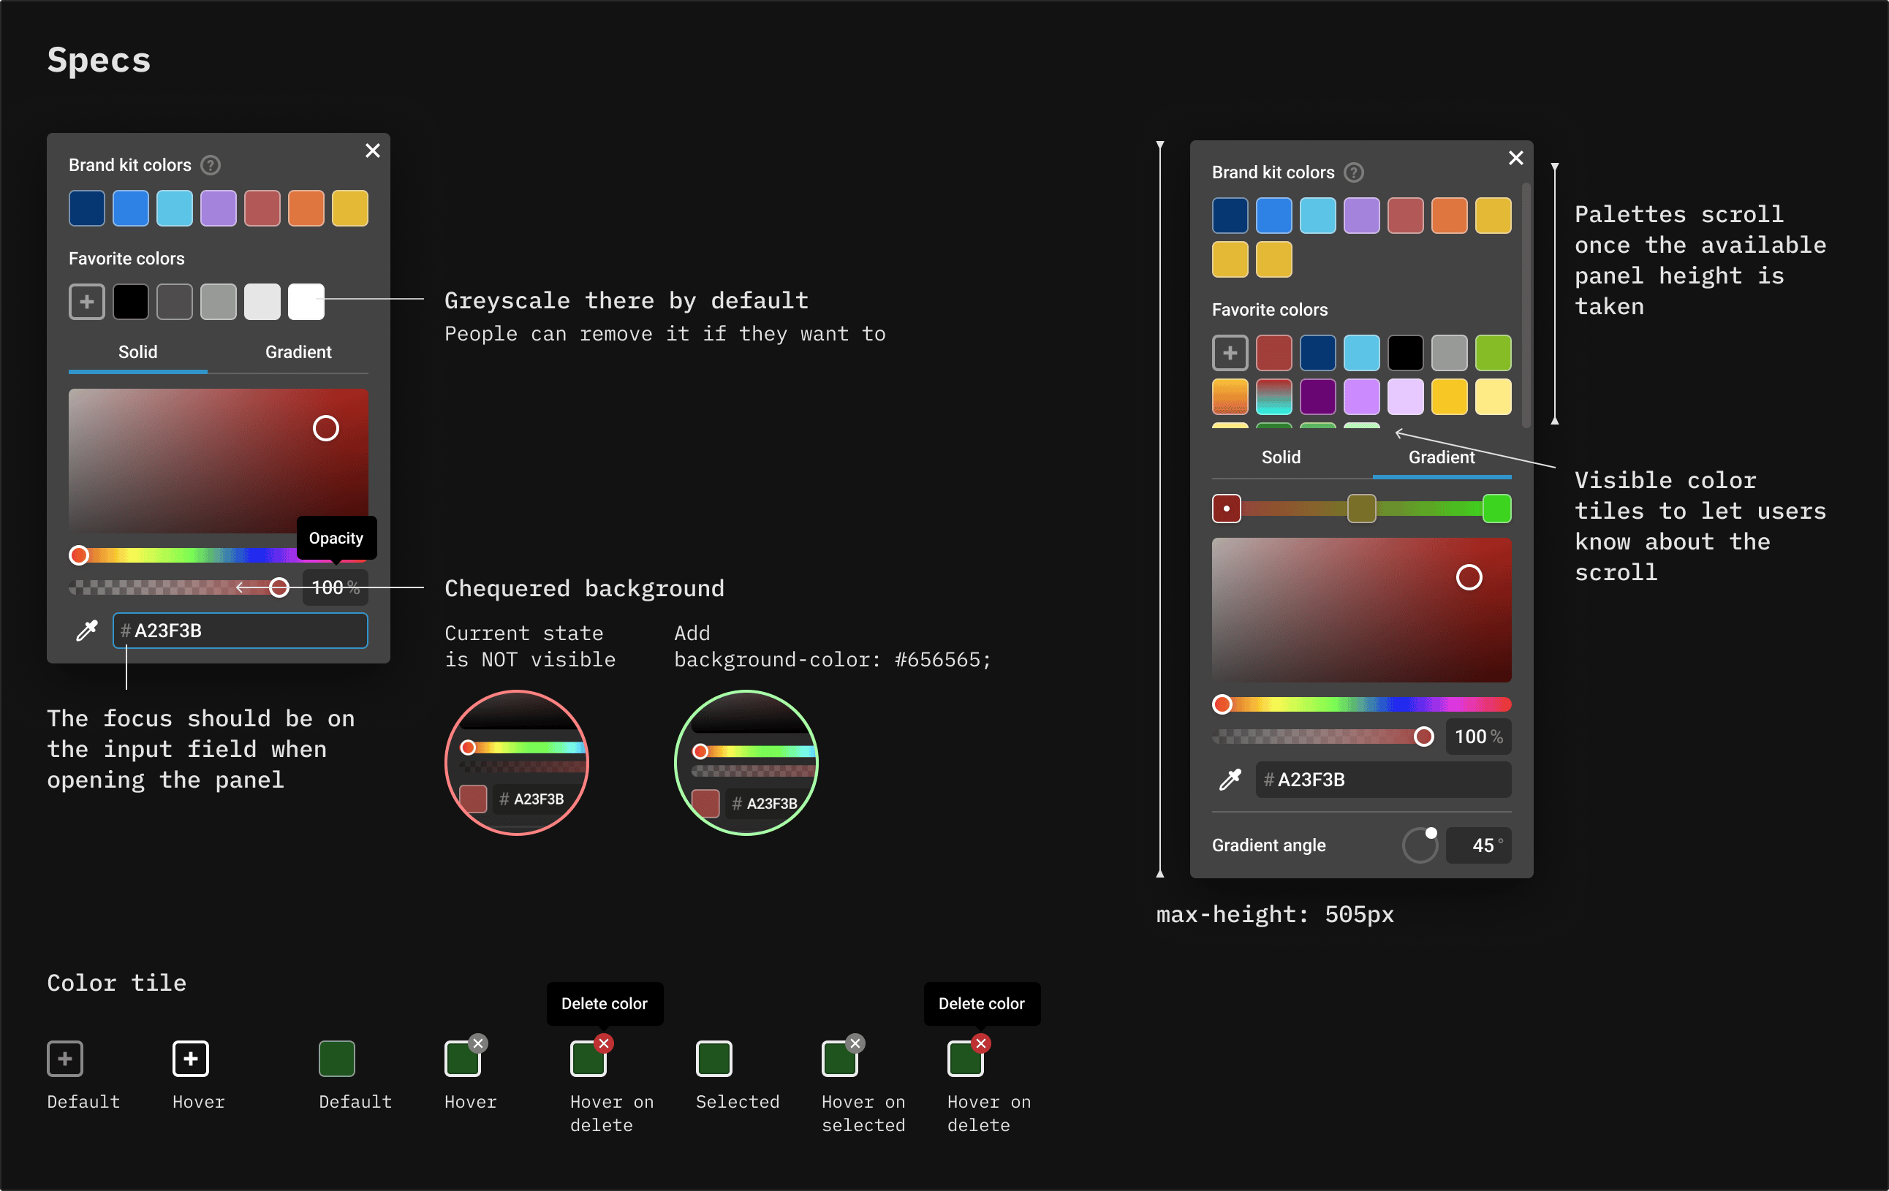Add a favorite color in left panel
Screen dimensions: 1889x1191
[87, 302]
